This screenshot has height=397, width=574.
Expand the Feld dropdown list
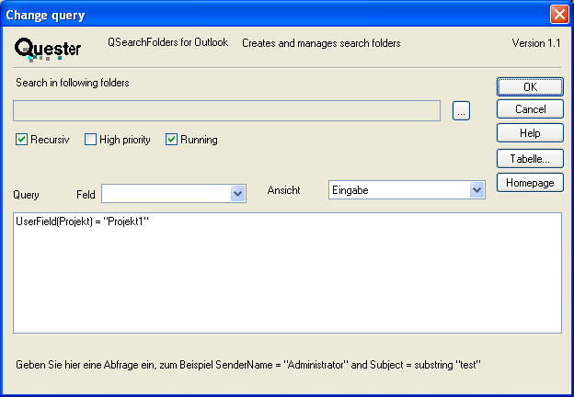237,193
